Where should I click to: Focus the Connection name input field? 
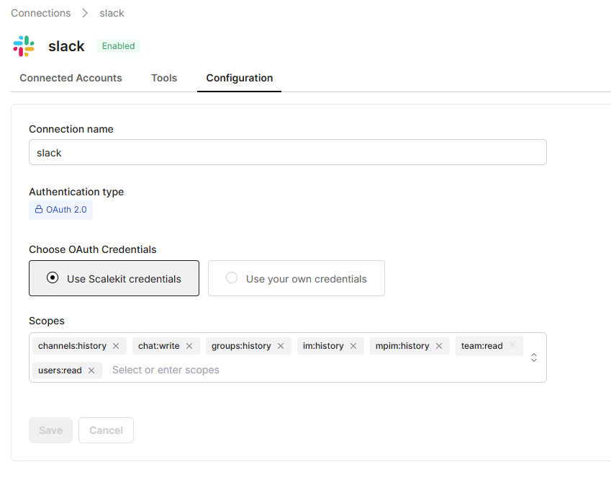coord(288,152)
